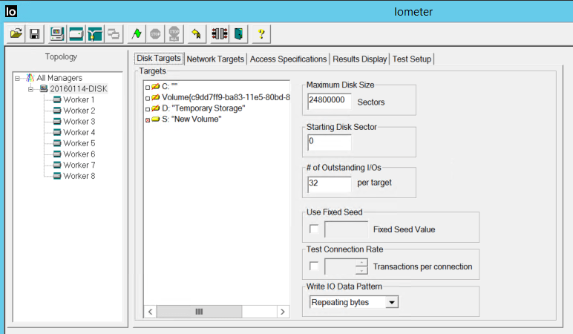The width and height of the screenshot is (573, 334).
Task: Uncheck the S: "New Volume" target checkbox
Action: [x=148, y=119]
